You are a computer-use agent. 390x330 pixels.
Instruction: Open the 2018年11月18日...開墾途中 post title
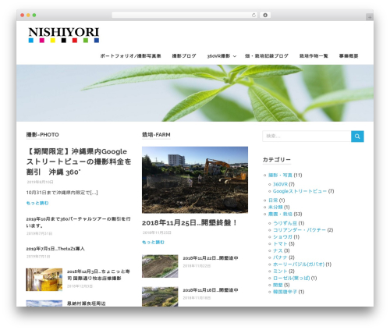[211, 290]
